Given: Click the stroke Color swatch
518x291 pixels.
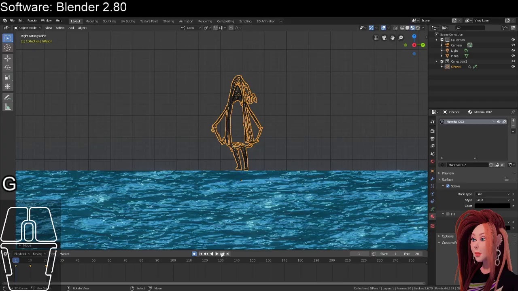Looking at the screenshot, I should point(493,206).
